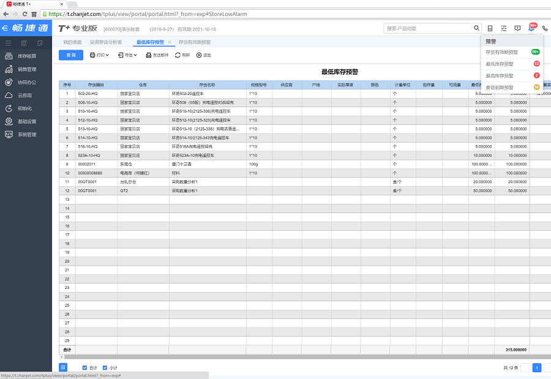Click the 退出 exit button
551x379 pixels.
pyautogui.click(x=203, y=55)
